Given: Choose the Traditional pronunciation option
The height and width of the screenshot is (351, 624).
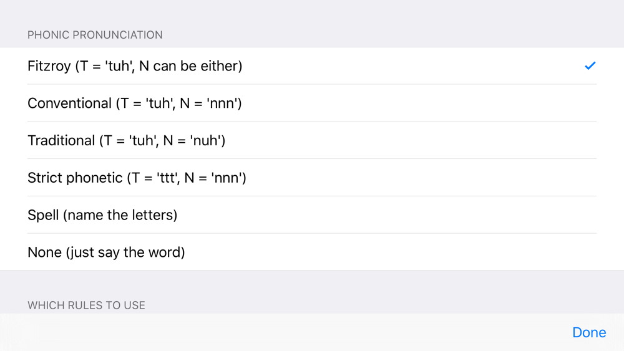Looking at the screenshot, I should [312, 140].
